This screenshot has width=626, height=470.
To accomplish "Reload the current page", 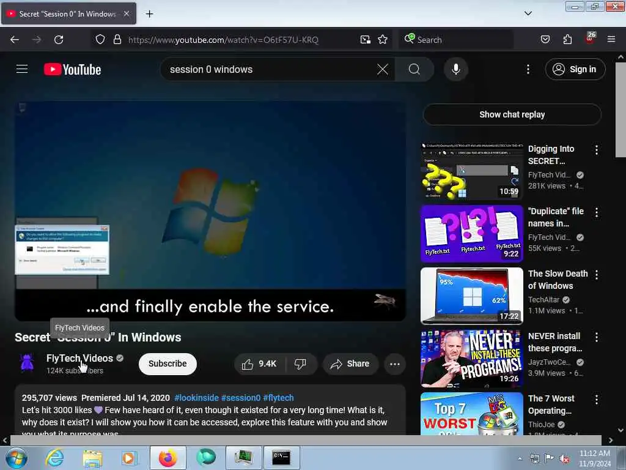I will [x=59, y=40].
